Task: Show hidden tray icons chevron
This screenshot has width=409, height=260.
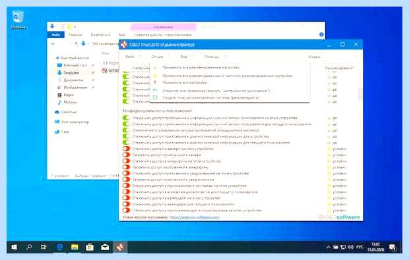Action: 328,247
